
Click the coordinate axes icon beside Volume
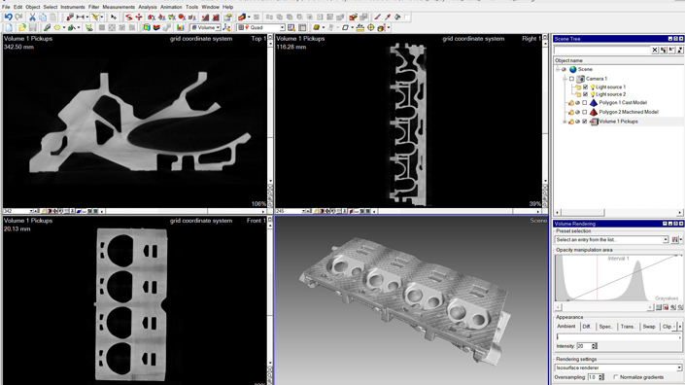[226, 27]
